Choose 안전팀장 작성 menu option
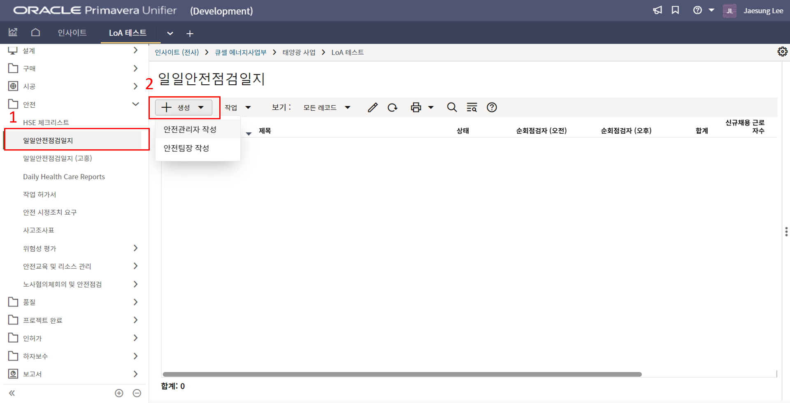The width and height of the screenshot is (790, 403). (x=186, y=148)
